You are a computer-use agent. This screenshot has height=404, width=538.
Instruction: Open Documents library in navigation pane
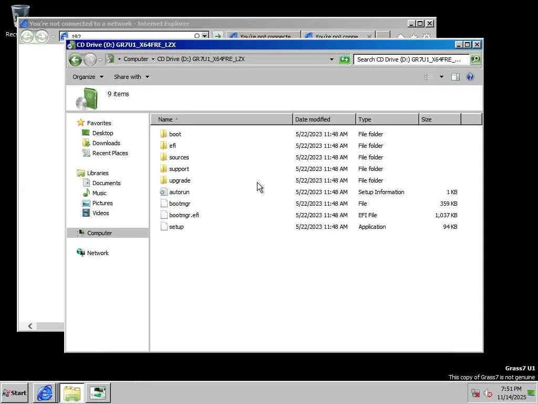point(106,183)
